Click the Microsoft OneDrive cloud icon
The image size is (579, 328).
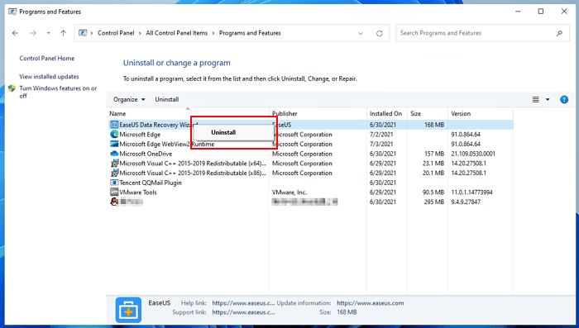[114, 154]
